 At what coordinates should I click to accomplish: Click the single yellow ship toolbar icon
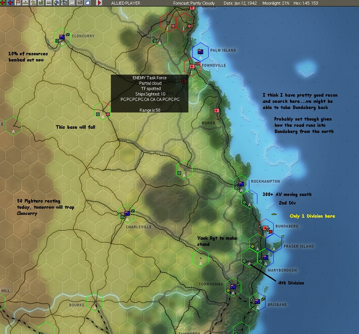pyautogui.click(x=26, y=3)
